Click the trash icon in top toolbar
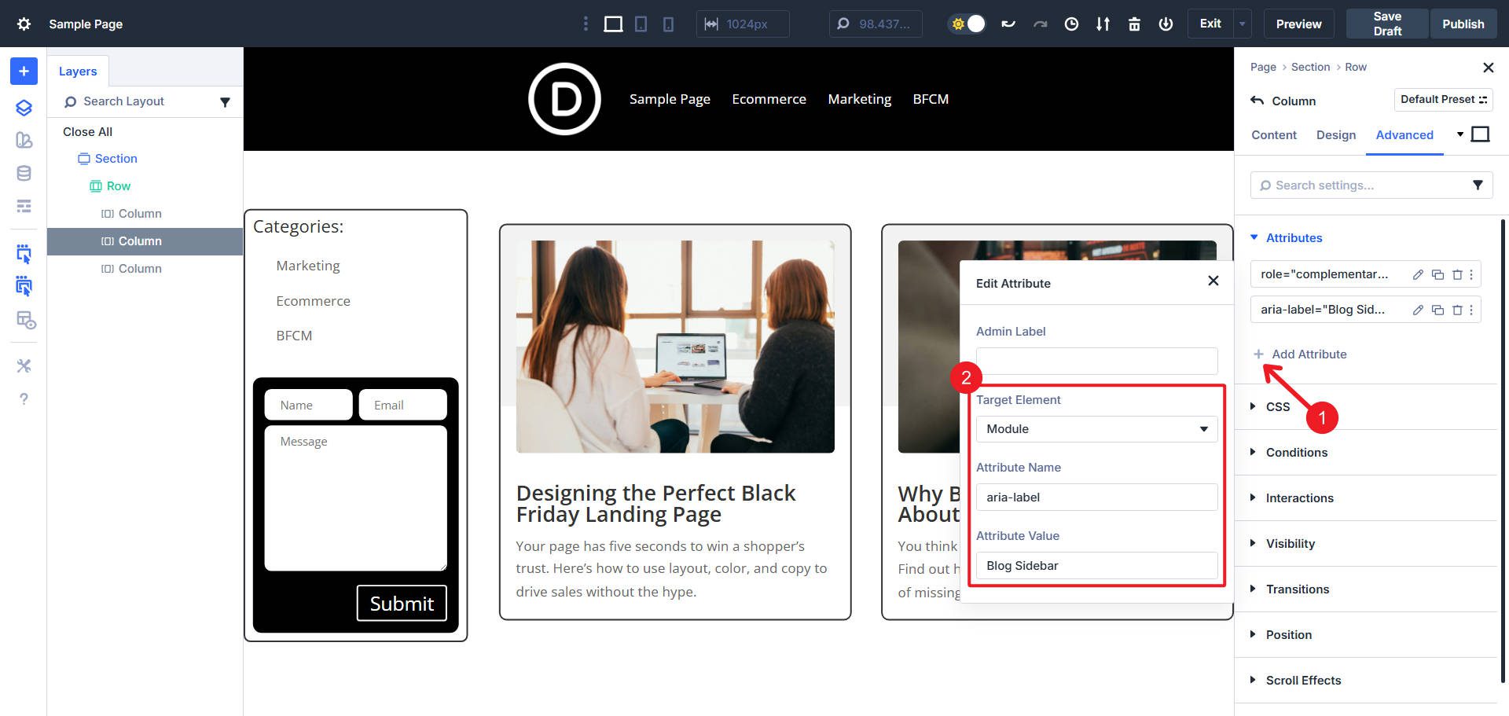Image resolution: width=1509 pixels, height=716 pixels. [x=1134, y=24]
